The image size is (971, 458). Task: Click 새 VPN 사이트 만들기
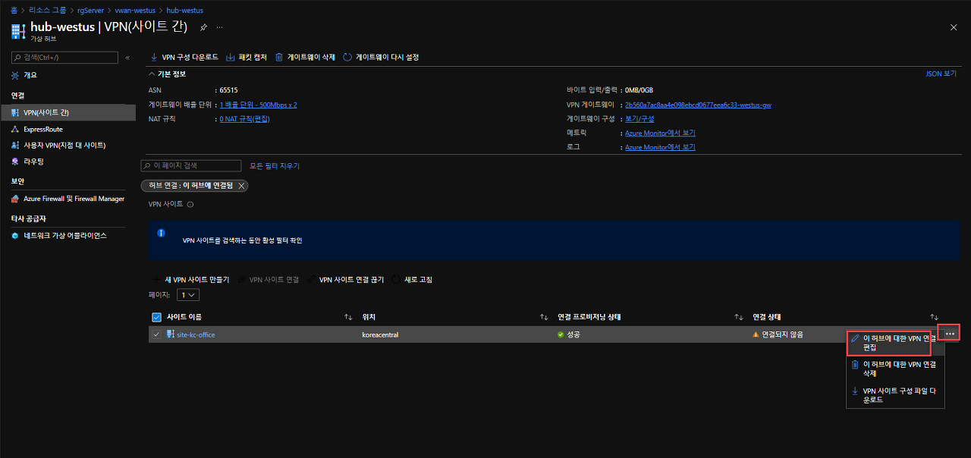coord(191,279)
